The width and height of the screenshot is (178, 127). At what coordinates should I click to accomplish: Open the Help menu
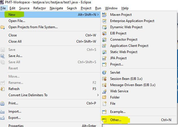[x=125, y=8]
